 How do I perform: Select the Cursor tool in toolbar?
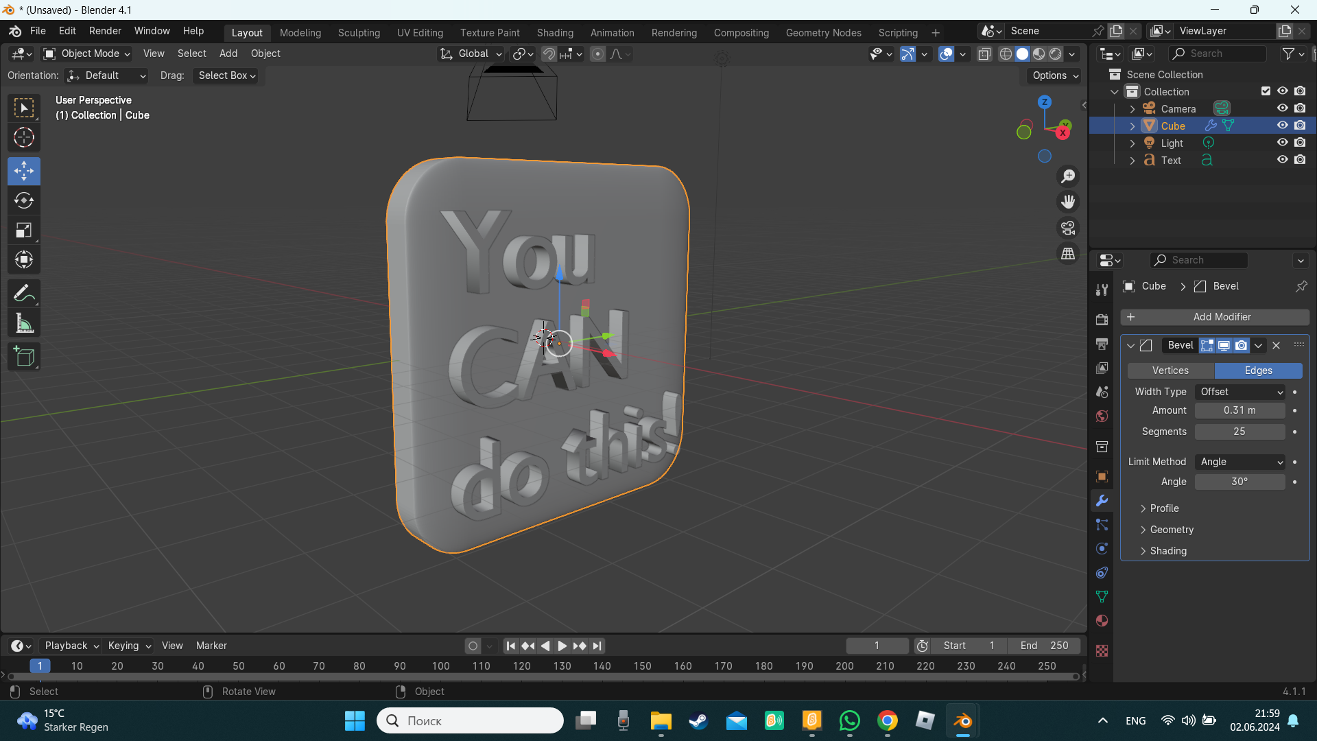[x=24, y=138]
